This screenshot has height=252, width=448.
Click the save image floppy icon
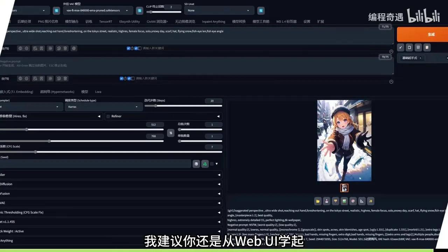pyautogui.click(x=327, y=201)
